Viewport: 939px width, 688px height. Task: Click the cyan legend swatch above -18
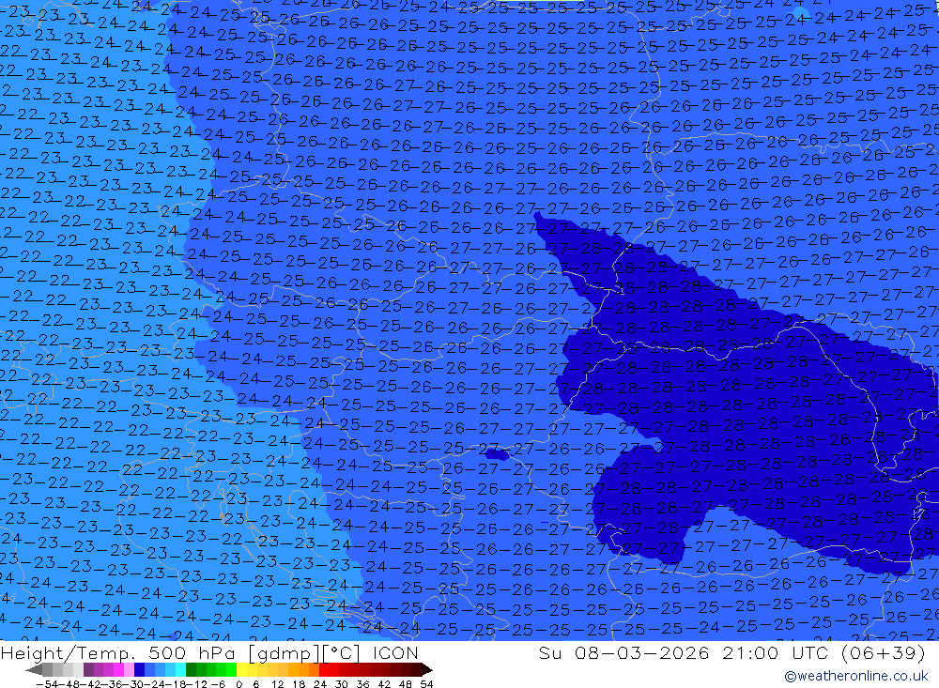click(x=180, y=669)
